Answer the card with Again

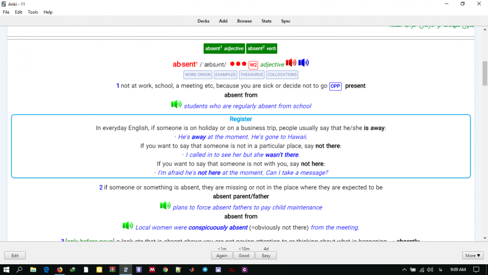[x=222, y=255]
